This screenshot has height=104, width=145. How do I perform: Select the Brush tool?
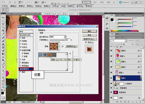[x=3, y=41]
